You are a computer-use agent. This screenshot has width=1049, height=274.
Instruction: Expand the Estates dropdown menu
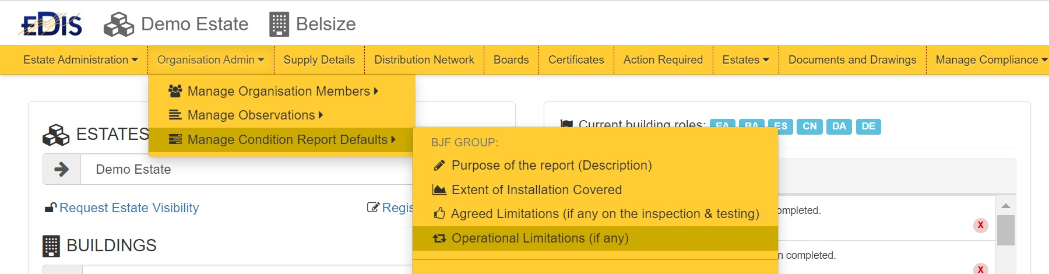(745, 60)
